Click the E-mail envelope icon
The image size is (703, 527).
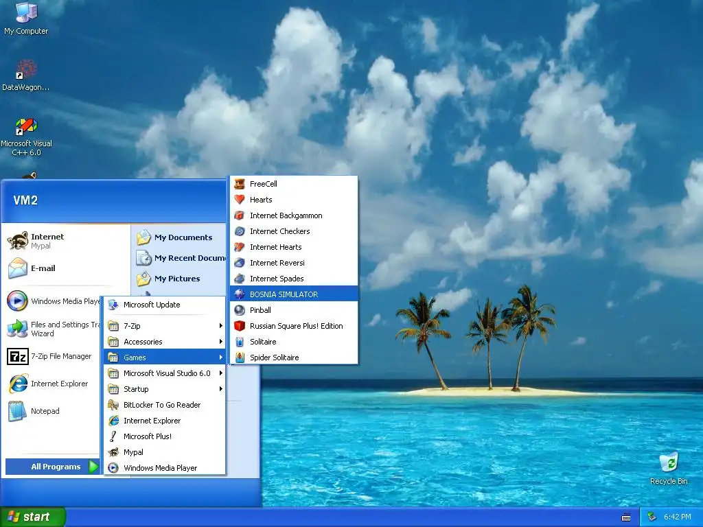pyautogui.click(x=18, y=268)
